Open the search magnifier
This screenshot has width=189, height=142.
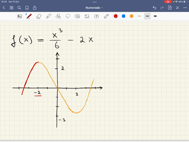tap(19, 8)
